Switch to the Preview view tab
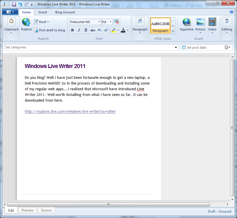The width and height of the screenshot is (237, 218). (x=28, y=210)
